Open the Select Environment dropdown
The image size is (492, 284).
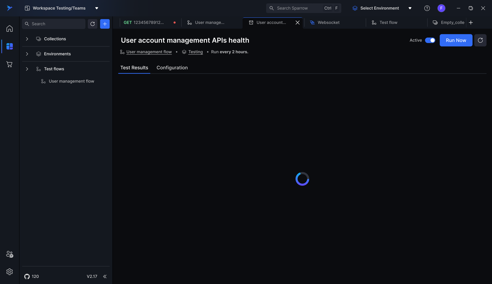(x=382, y=8)
